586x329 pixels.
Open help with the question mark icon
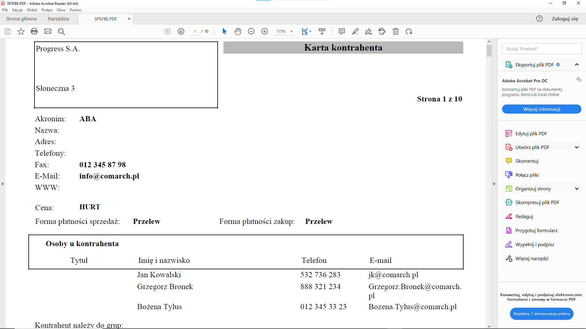point(540,19)
